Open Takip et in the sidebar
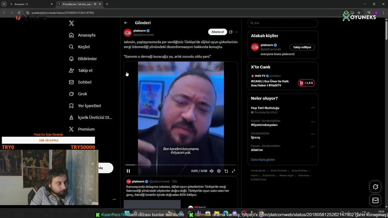Image resolution: width=388 pixels, height=218 pixels. pyautogui.click(x=81, y=70)
